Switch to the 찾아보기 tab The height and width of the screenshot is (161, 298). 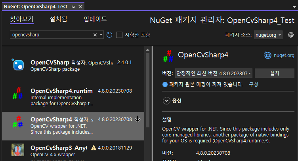pyautogui.click(x=22, y=19)
